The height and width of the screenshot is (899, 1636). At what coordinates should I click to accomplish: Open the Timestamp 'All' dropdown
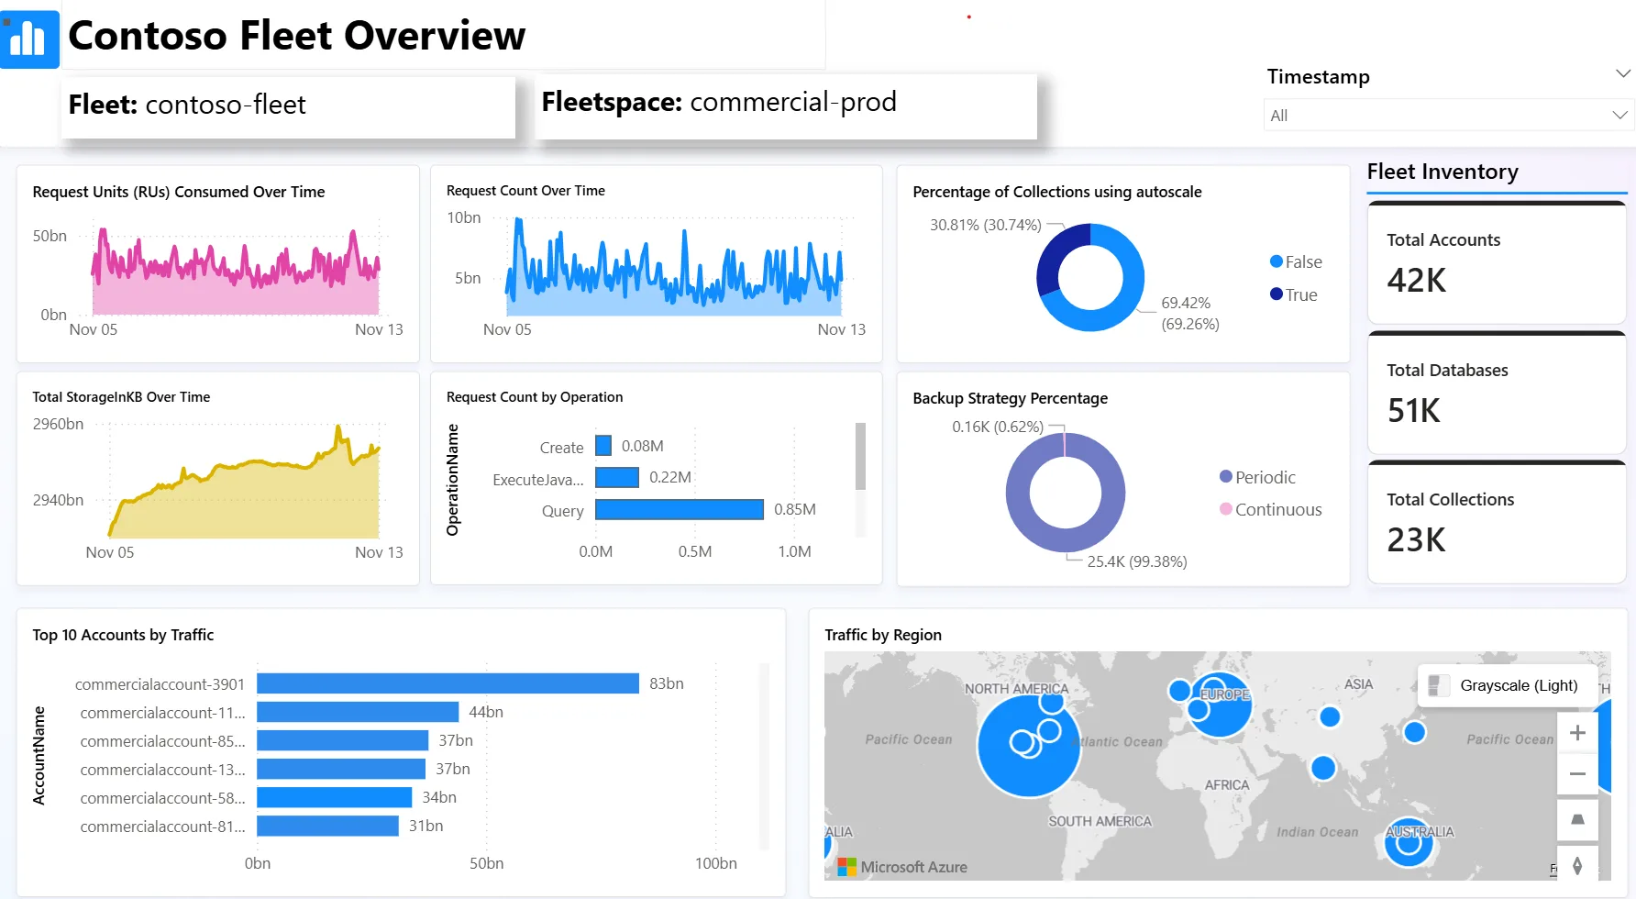[1447, 116]
